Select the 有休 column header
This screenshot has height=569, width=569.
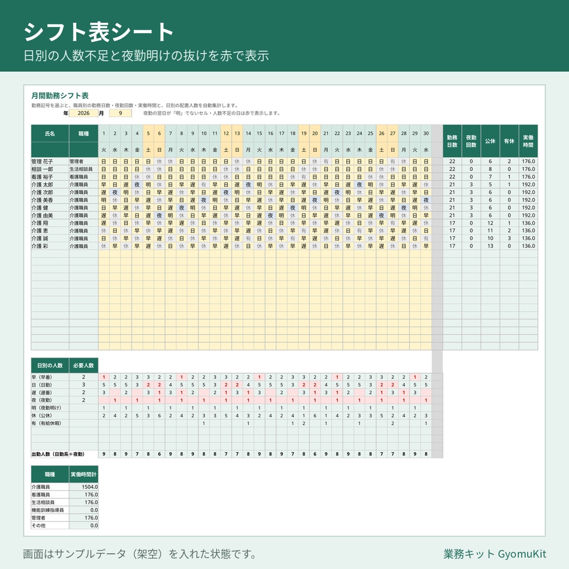point(509,141)
